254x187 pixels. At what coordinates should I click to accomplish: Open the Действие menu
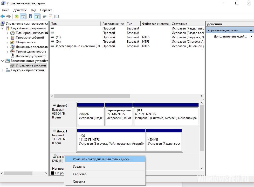(20, 10)
